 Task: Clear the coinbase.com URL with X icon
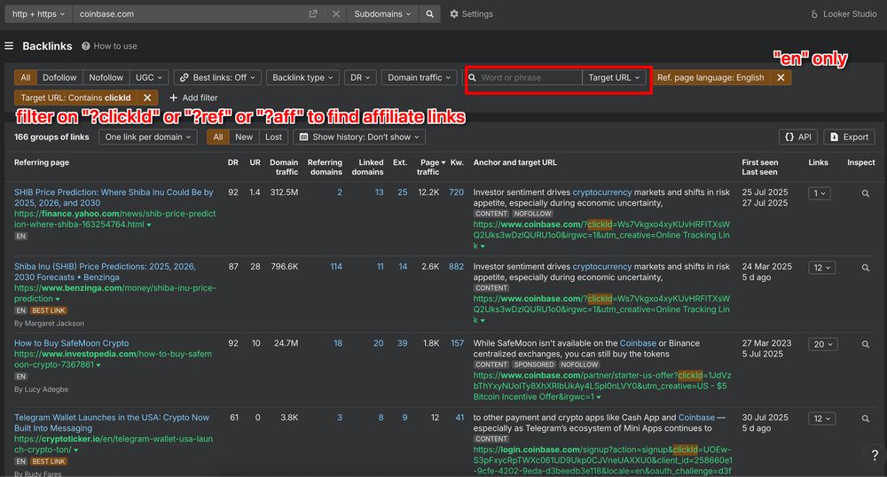click(x=335, y=14)
